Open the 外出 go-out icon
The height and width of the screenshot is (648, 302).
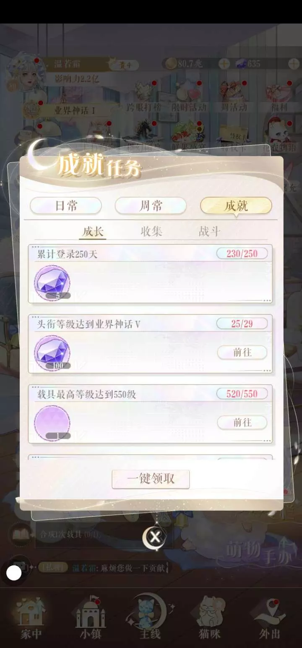click(269, 618)
